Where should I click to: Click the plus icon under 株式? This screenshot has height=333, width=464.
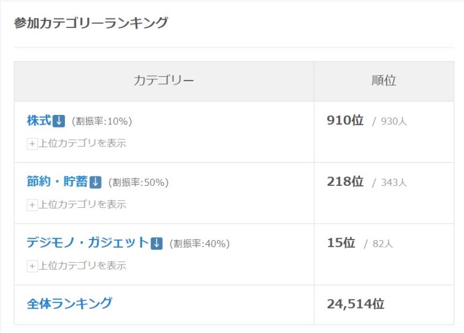pyautogui.click(x=32, y=144)
